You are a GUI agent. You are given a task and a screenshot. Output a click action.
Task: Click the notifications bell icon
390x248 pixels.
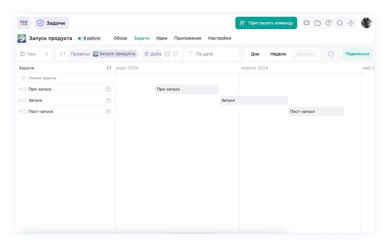click(306, 23)
